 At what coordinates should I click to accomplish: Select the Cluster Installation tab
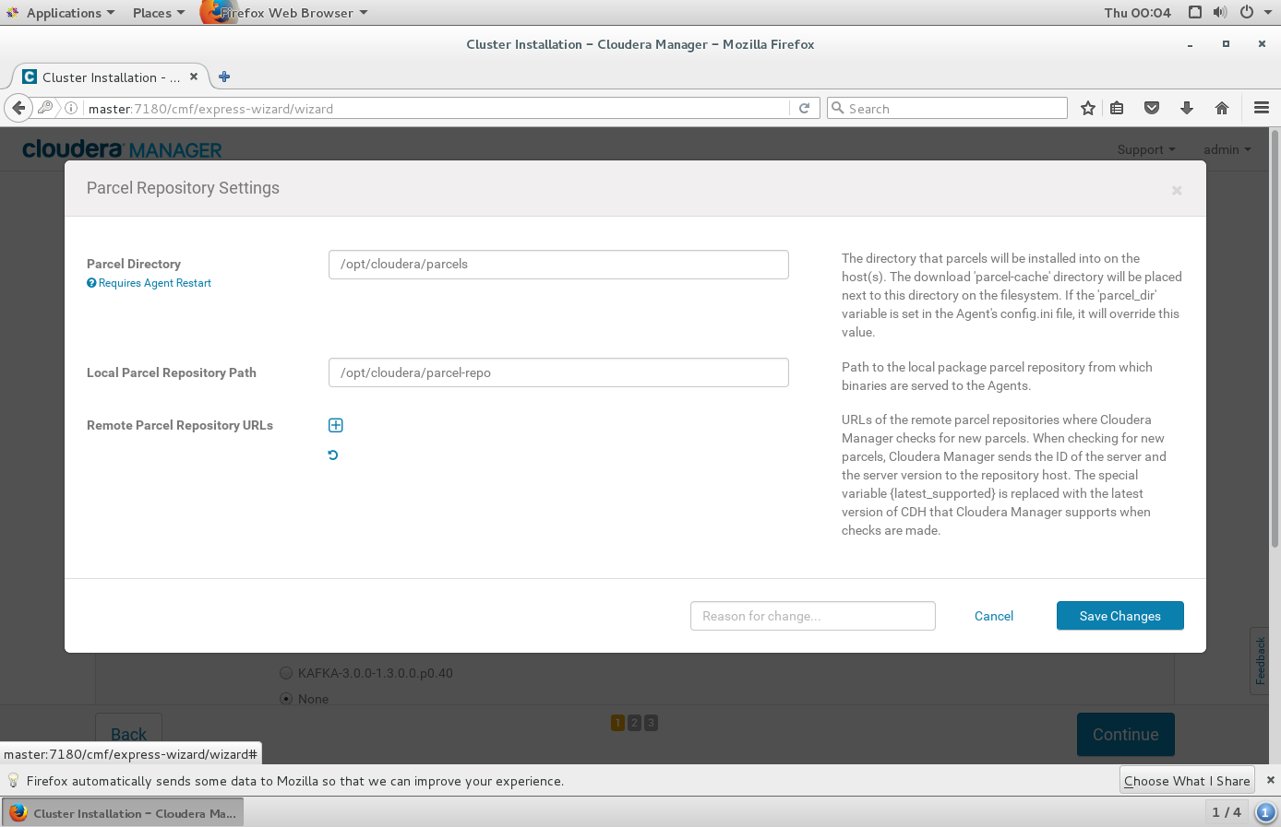coord(110,77)
